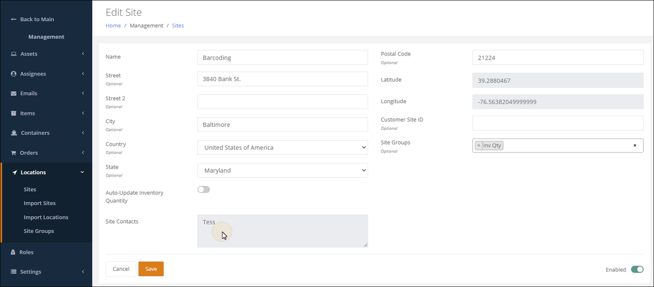Viewport: 654px width, 287px height.
Task: Click the Management sidebar heading
Action: click(46, 37)
